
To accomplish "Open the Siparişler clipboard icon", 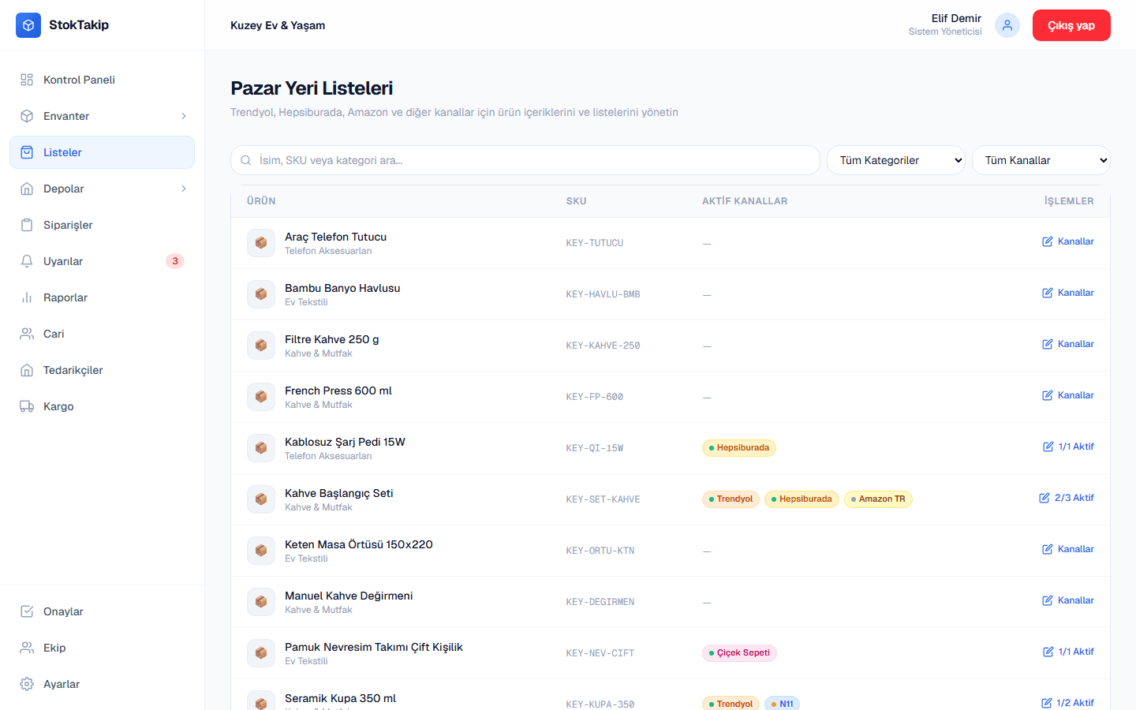I will coord(27,225).
